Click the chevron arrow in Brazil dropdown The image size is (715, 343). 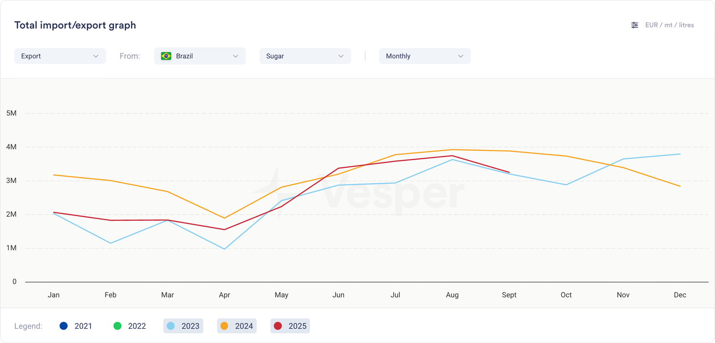(236, 56)
